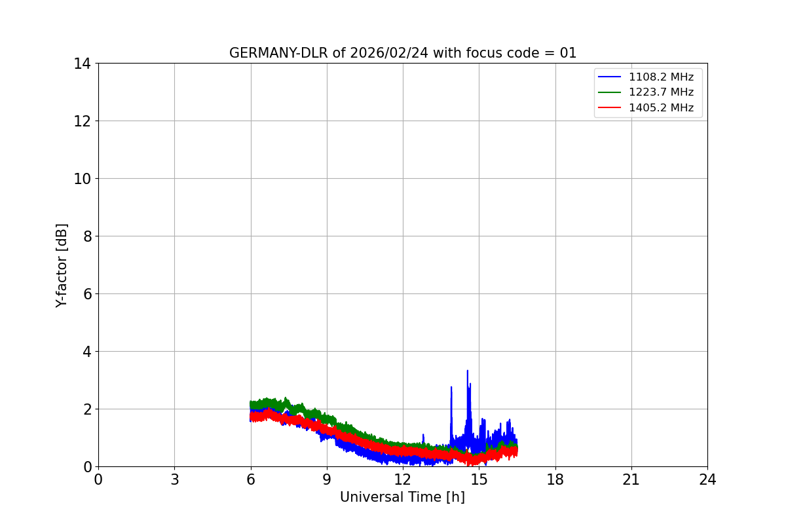786x524 pixels.
Task: Click the x-axis tick label 9
Action: (x=327, y=479)
